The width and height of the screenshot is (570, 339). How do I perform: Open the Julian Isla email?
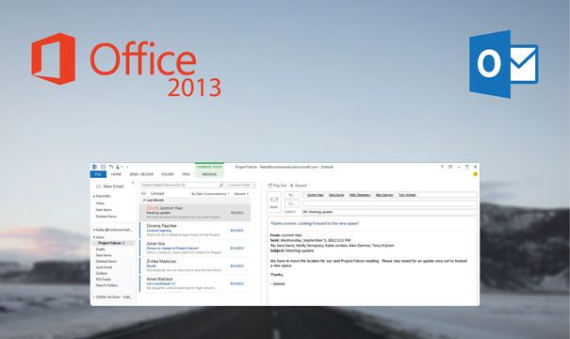coord(195,249)
